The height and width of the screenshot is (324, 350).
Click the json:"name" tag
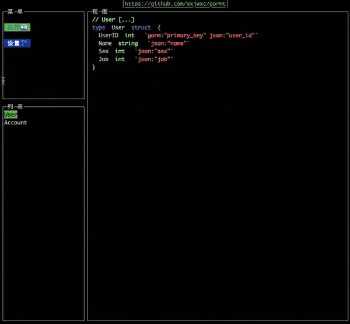pyautogui.click(x=169, y=43)
